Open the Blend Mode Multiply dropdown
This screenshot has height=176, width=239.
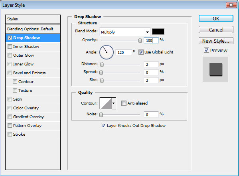point(125,32)
